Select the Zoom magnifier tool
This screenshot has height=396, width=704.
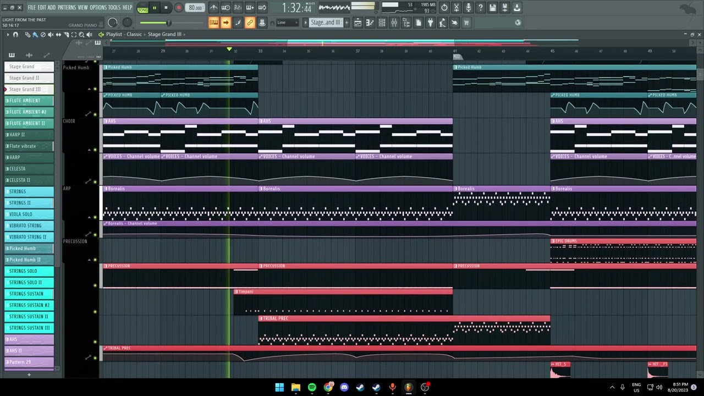[81, 35]
